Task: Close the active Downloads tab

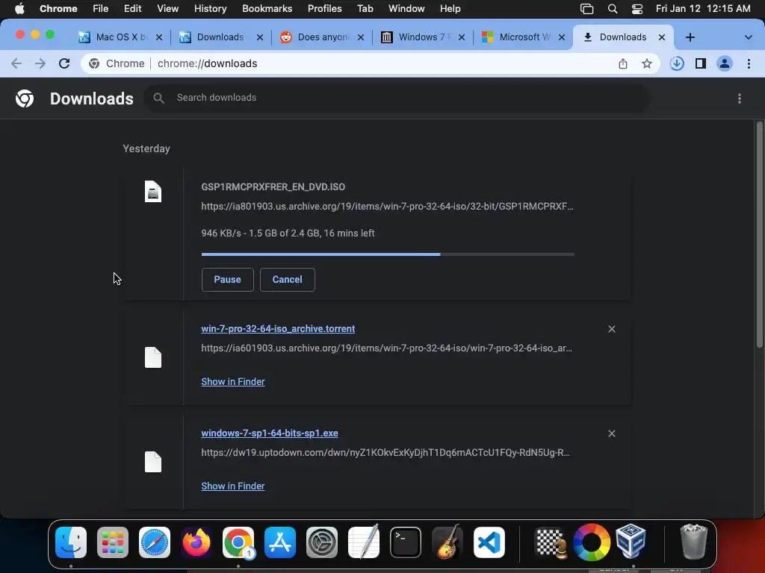Action: coord(662,37)
